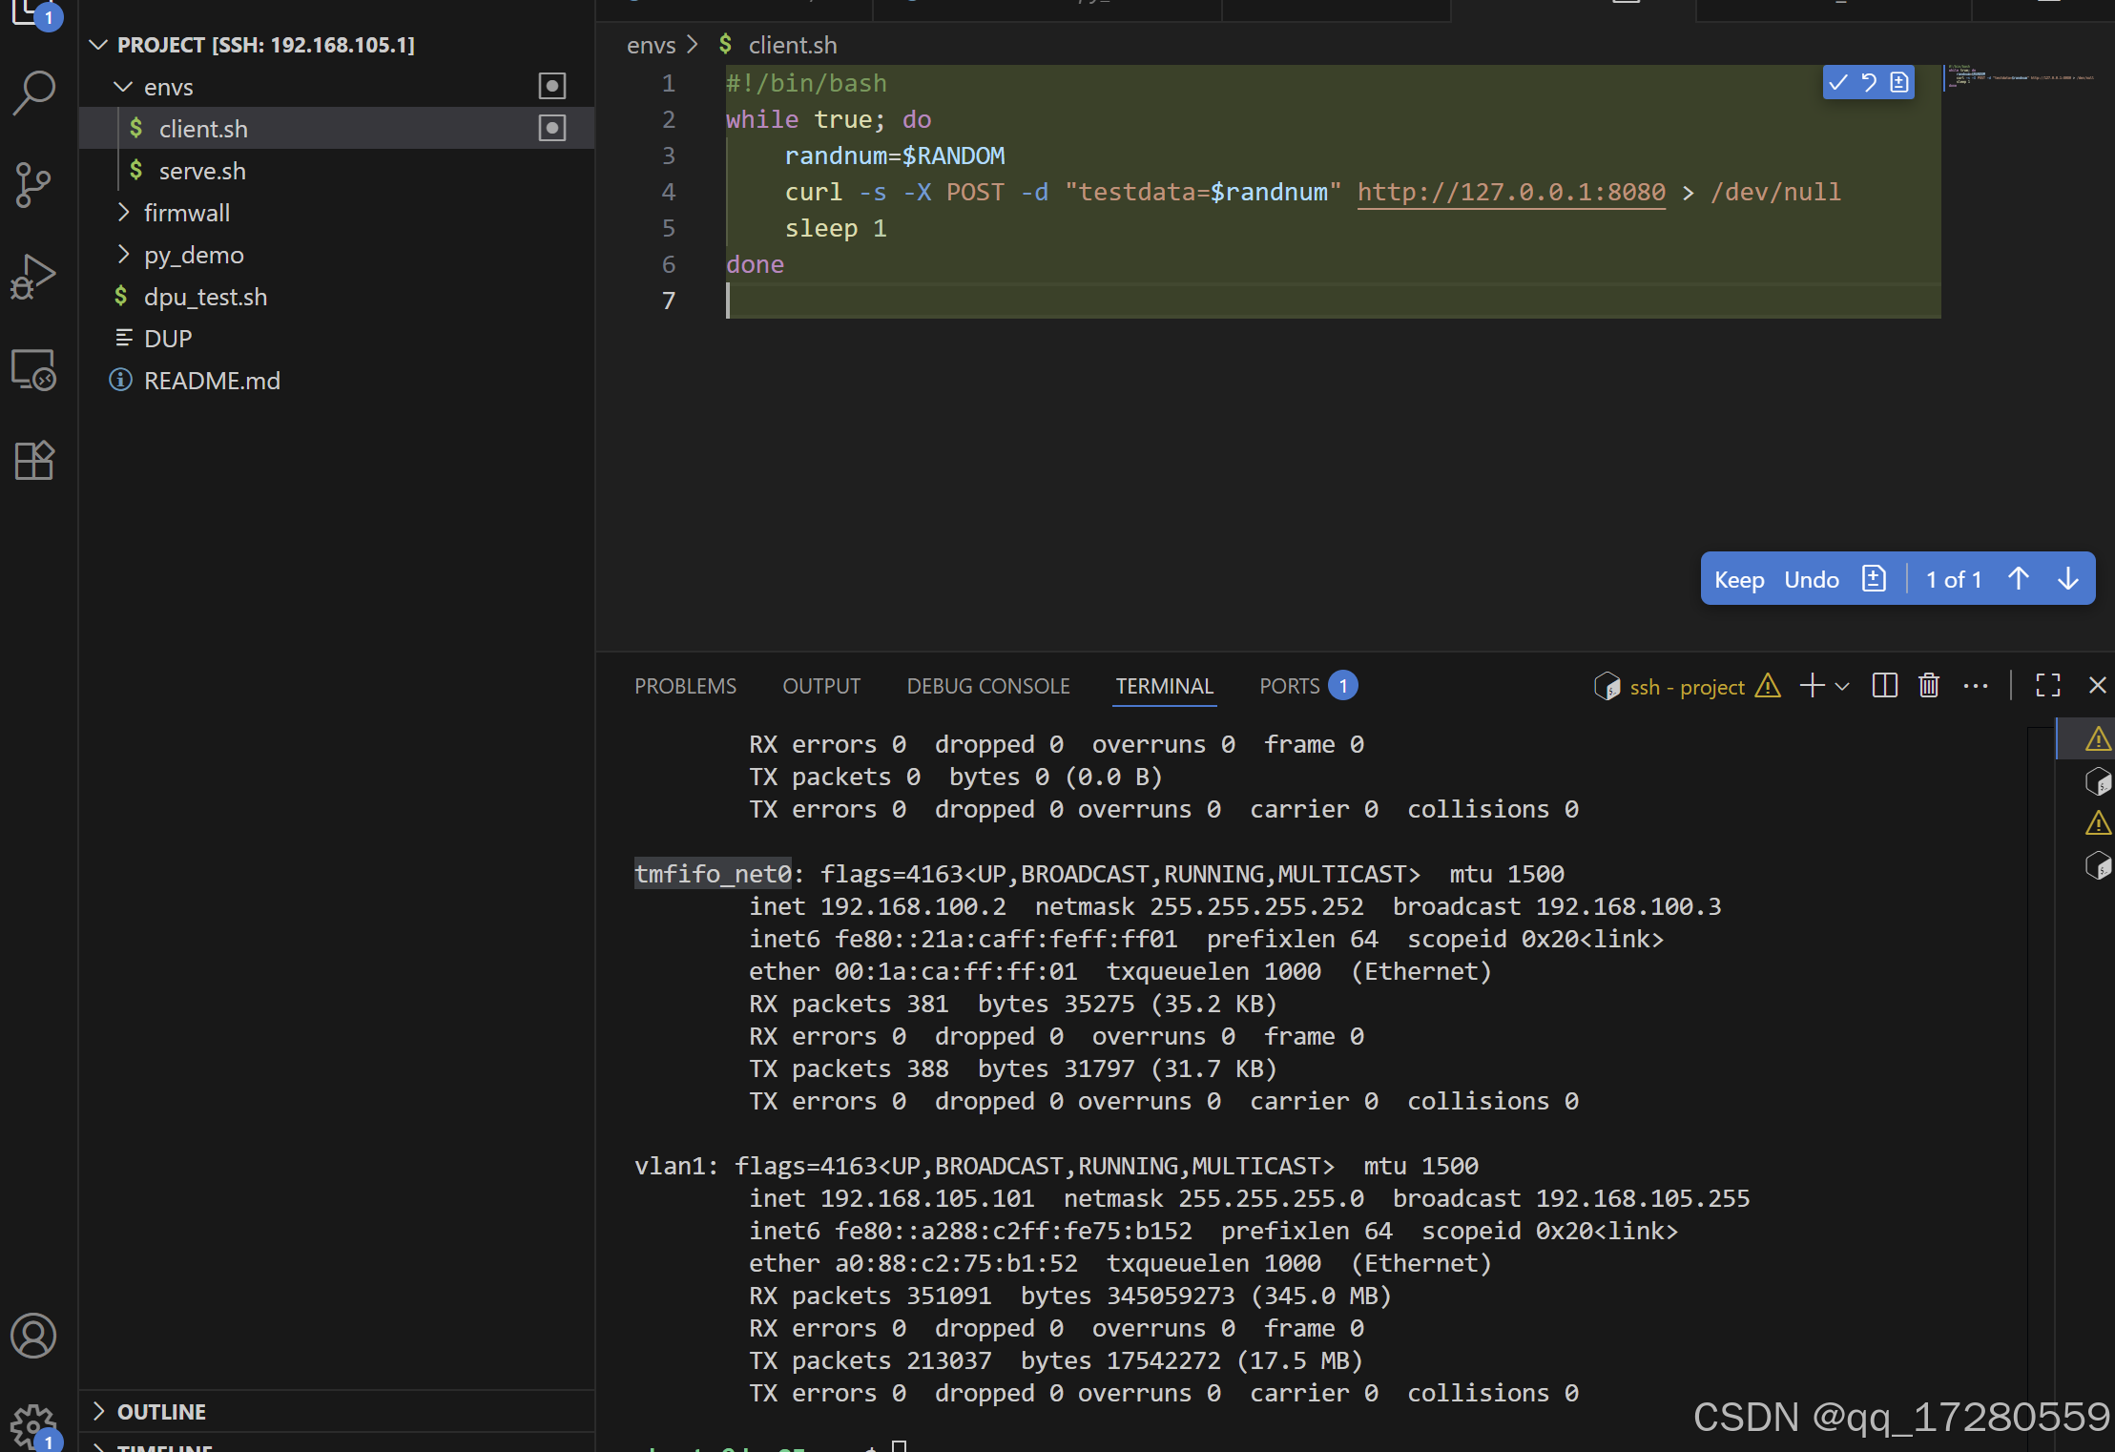Image resolution: width=2115 pixels, height=1452 pixels.
Task: Open the Search view in activity bar
Action: [x=34, y=93]
